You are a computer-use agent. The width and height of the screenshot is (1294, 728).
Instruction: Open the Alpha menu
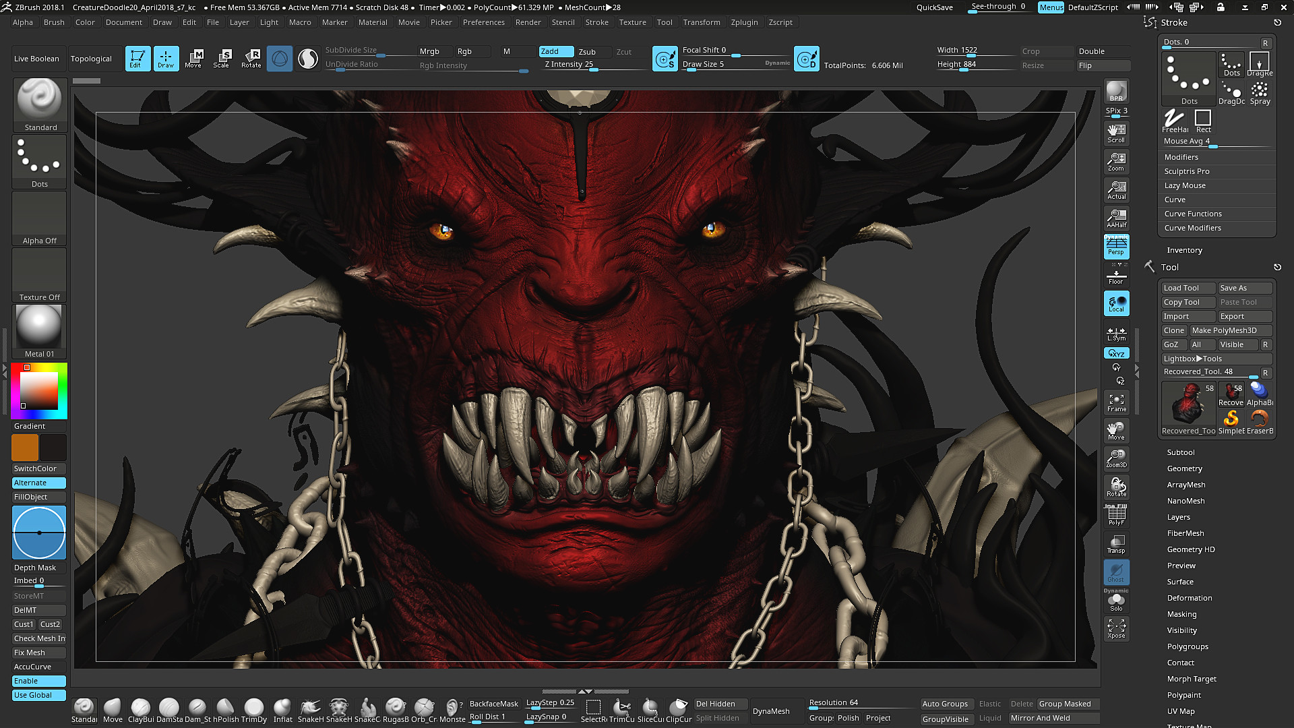tap(22, 22)
